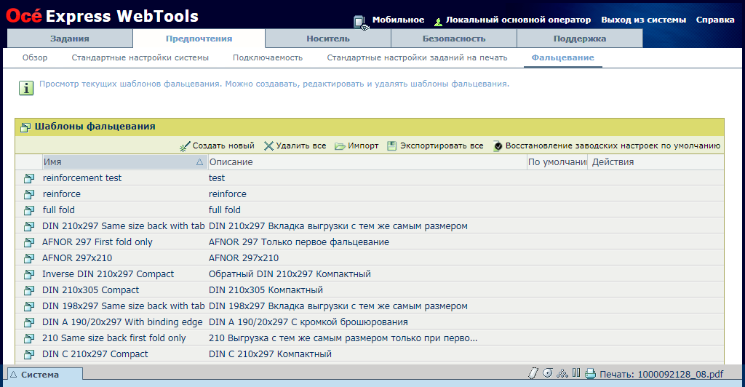The width and height of the screenshot is (745, 387).
Task: Click the Описание column header
Action: [367, 162]
